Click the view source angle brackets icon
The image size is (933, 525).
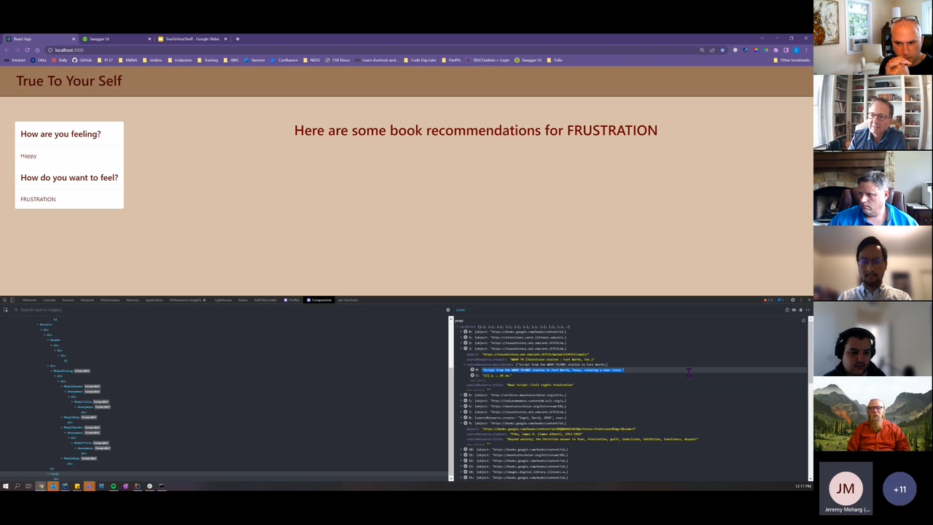pos(807,310)
